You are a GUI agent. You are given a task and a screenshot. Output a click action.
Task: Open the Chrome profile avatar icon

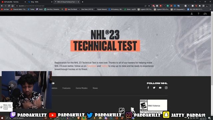[207, 6]
